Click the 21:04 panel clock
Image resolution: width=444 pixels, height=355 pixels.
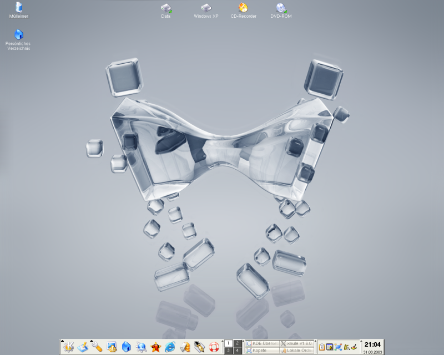(372, 345)
